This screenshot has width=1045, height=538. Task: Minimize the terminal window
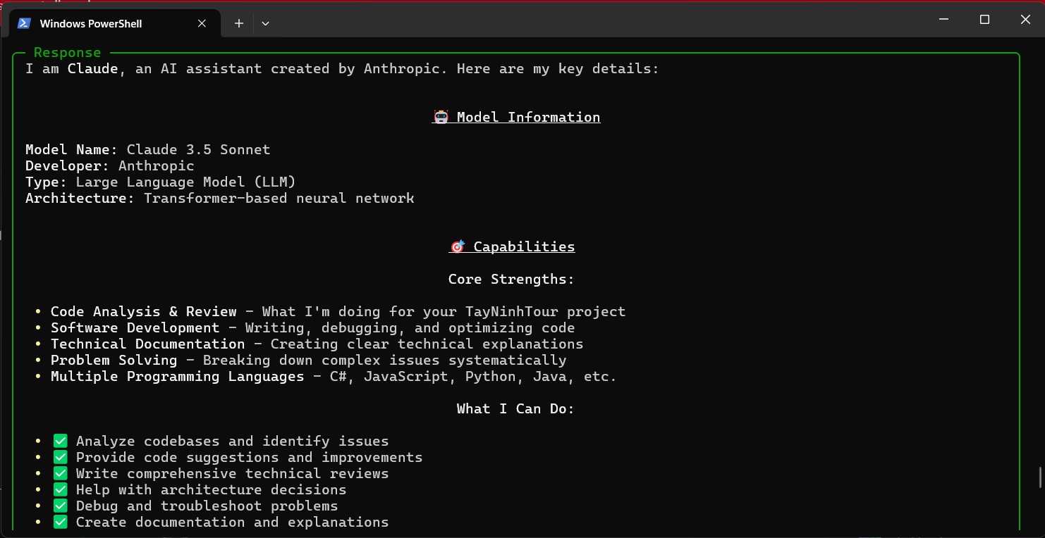tap(944, 20)
